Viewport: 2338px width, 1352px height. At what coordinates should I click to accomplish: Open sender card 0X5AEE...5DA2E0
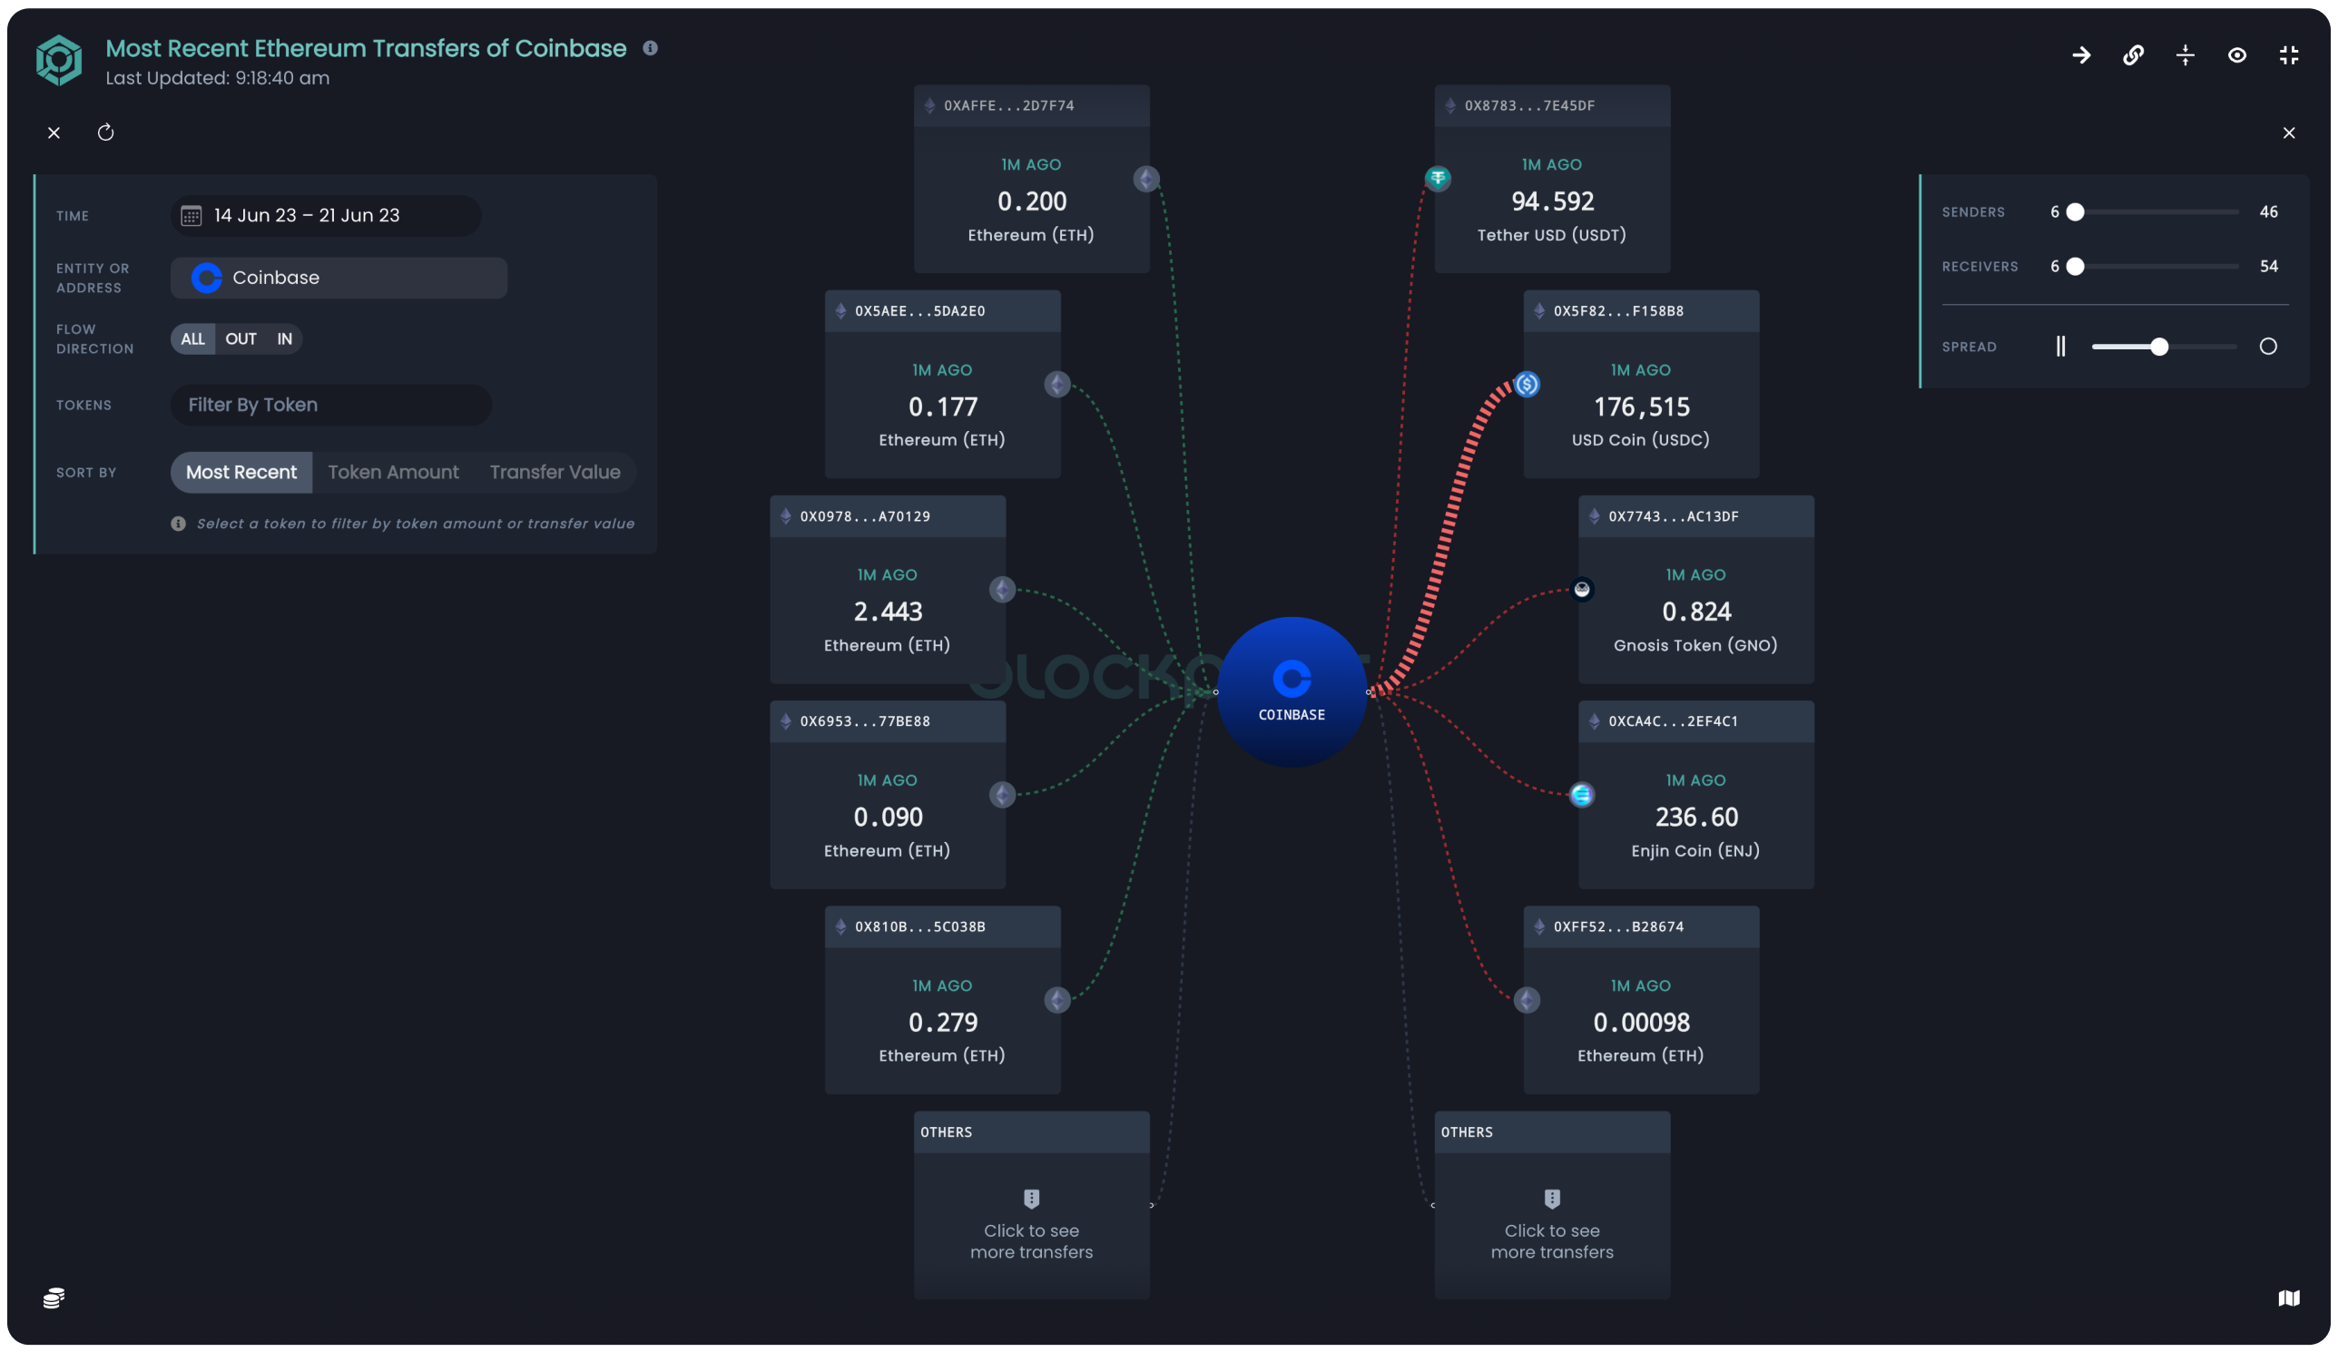[943, 384]
